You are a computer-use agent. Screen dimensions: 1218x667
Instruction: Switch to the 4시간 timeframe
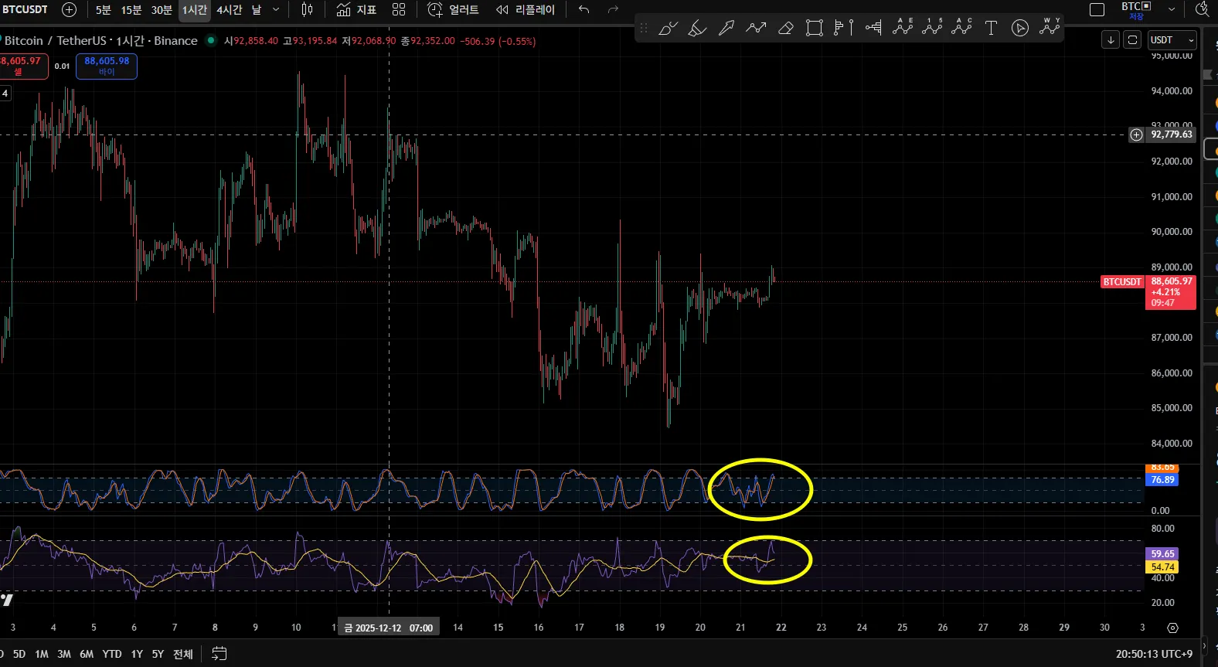coord(229,10)
